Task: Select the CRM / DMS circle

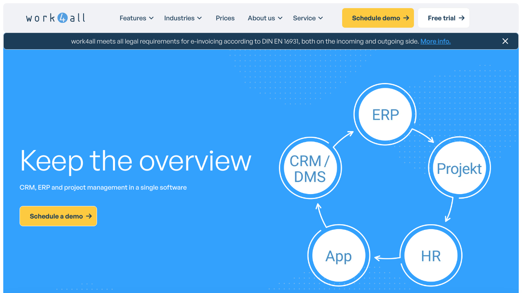Action: 310,168
